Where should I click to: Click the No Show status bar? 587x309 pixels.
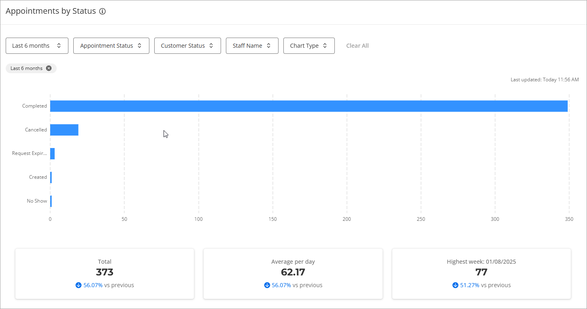point(51,201)
